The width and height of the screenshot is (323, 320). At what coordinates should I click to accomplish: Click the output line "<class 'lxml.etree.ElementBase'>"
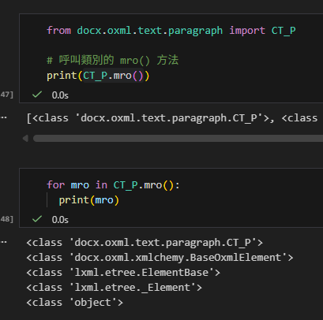click(123, 273)
